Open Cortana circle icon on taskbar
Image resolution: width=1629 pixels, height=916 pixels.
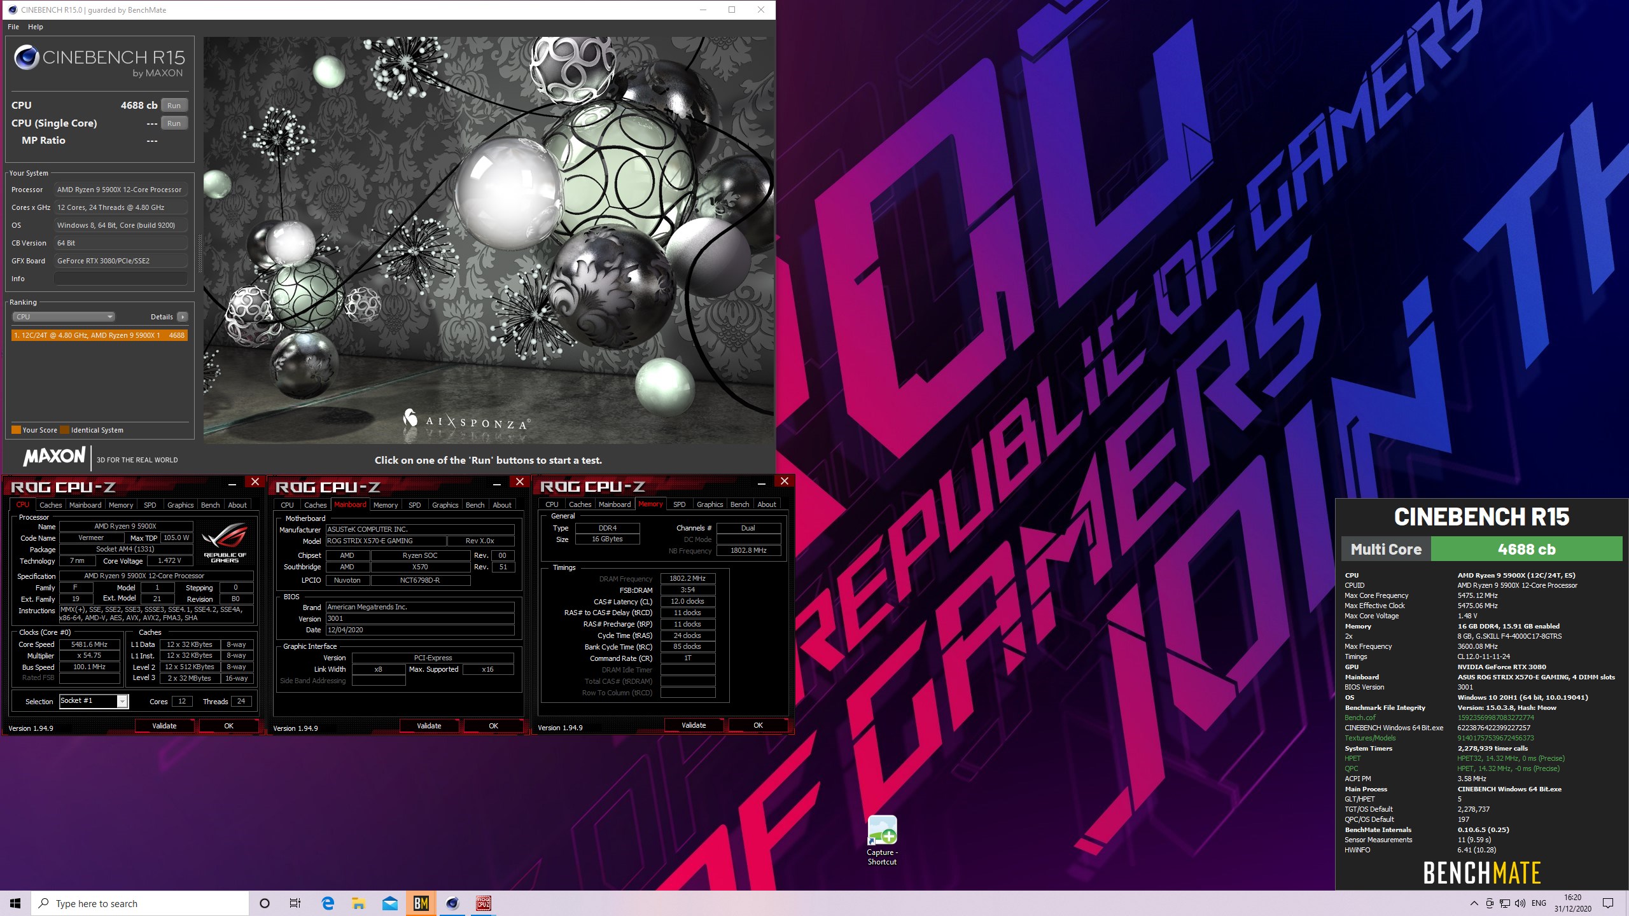tap(265, 903)
